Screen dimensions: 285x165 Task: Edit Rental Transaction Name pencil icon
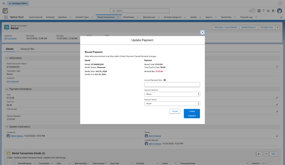[277, 67]
